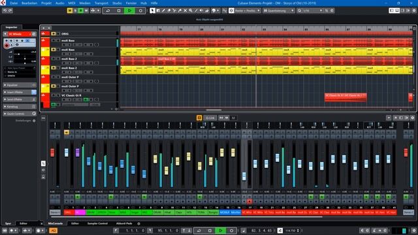Switch to the Akkord-Pads tab
This screenshot has height=235, width=418.
[124, 223]
